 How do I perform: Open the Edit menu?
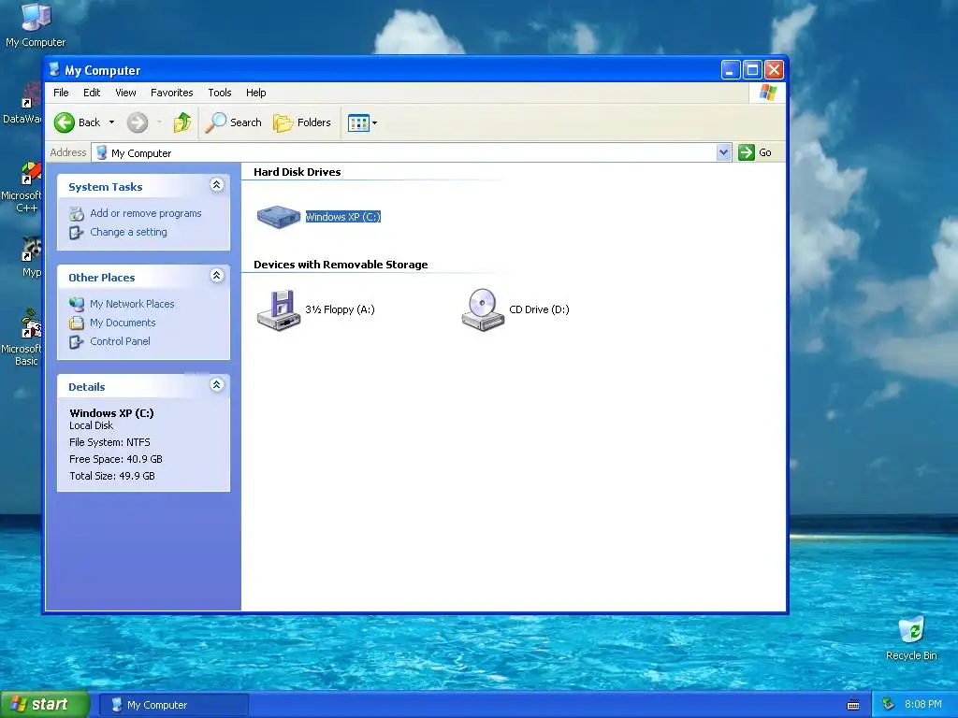tap(92, 93)
